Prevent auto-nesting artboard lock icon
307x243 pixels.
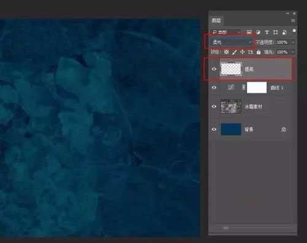[x=251, y=52]
